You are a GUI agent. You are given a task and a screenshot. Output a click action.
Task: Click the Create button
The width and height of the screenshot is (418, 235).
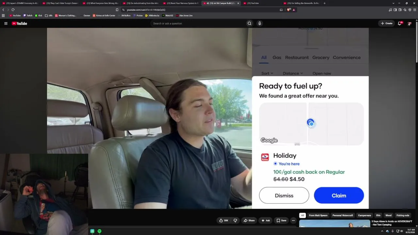click(386, 23)
